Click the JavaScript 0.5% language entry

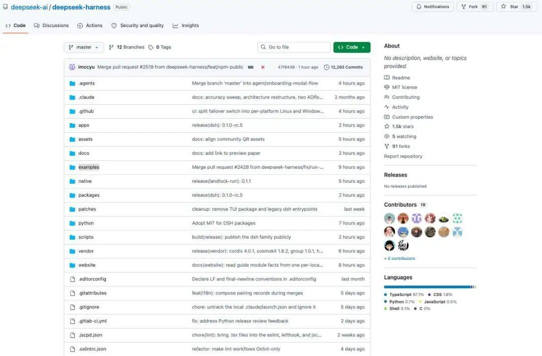(x=438, y=302)
